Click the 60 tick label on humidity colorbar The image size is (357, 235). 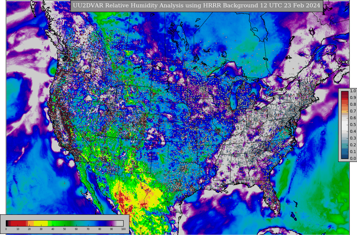click(x=76, y=229)
